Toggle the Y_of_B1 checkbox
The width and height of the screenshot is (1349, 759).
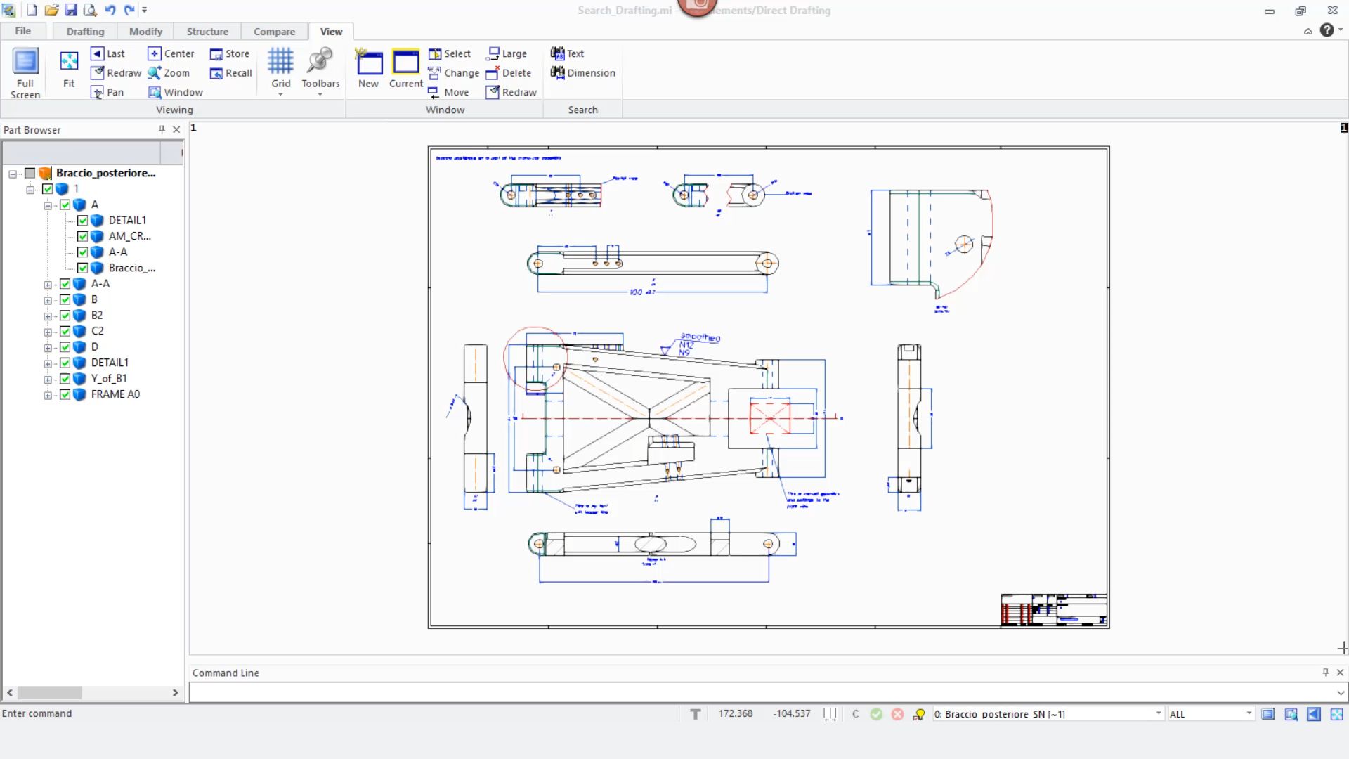pyautogui.click(x=65, y=379)
